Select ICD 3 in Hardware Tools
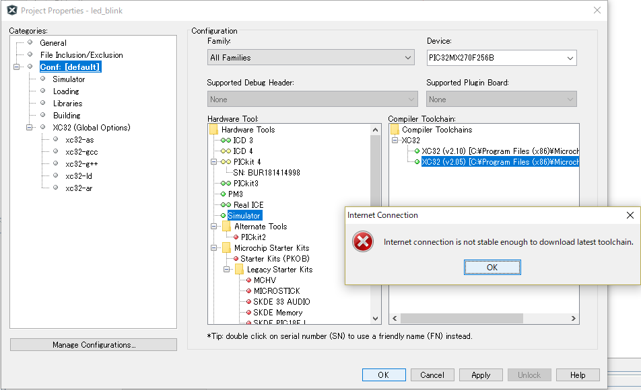This screenshot has height=390, width=641. coord(243,140)
